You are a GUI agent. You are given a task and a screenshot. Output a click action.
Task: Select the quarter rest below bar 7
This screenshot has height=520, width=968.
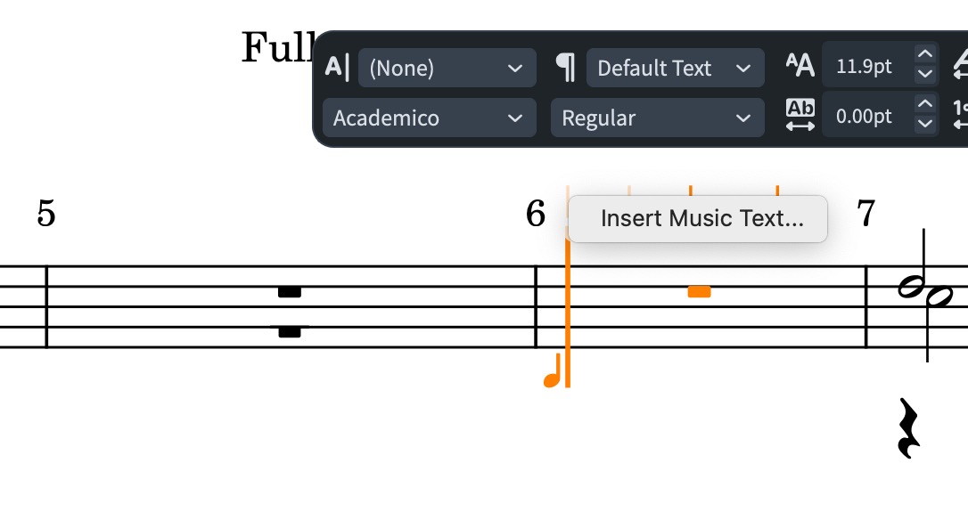(x=908, y=428)
